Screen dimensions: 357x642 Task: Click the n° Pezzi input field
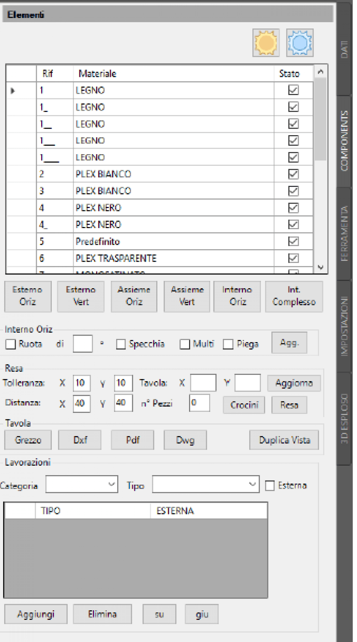[x=199, y=403]
